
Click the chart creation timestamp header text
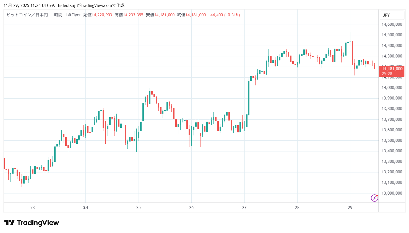click(64, 6)
